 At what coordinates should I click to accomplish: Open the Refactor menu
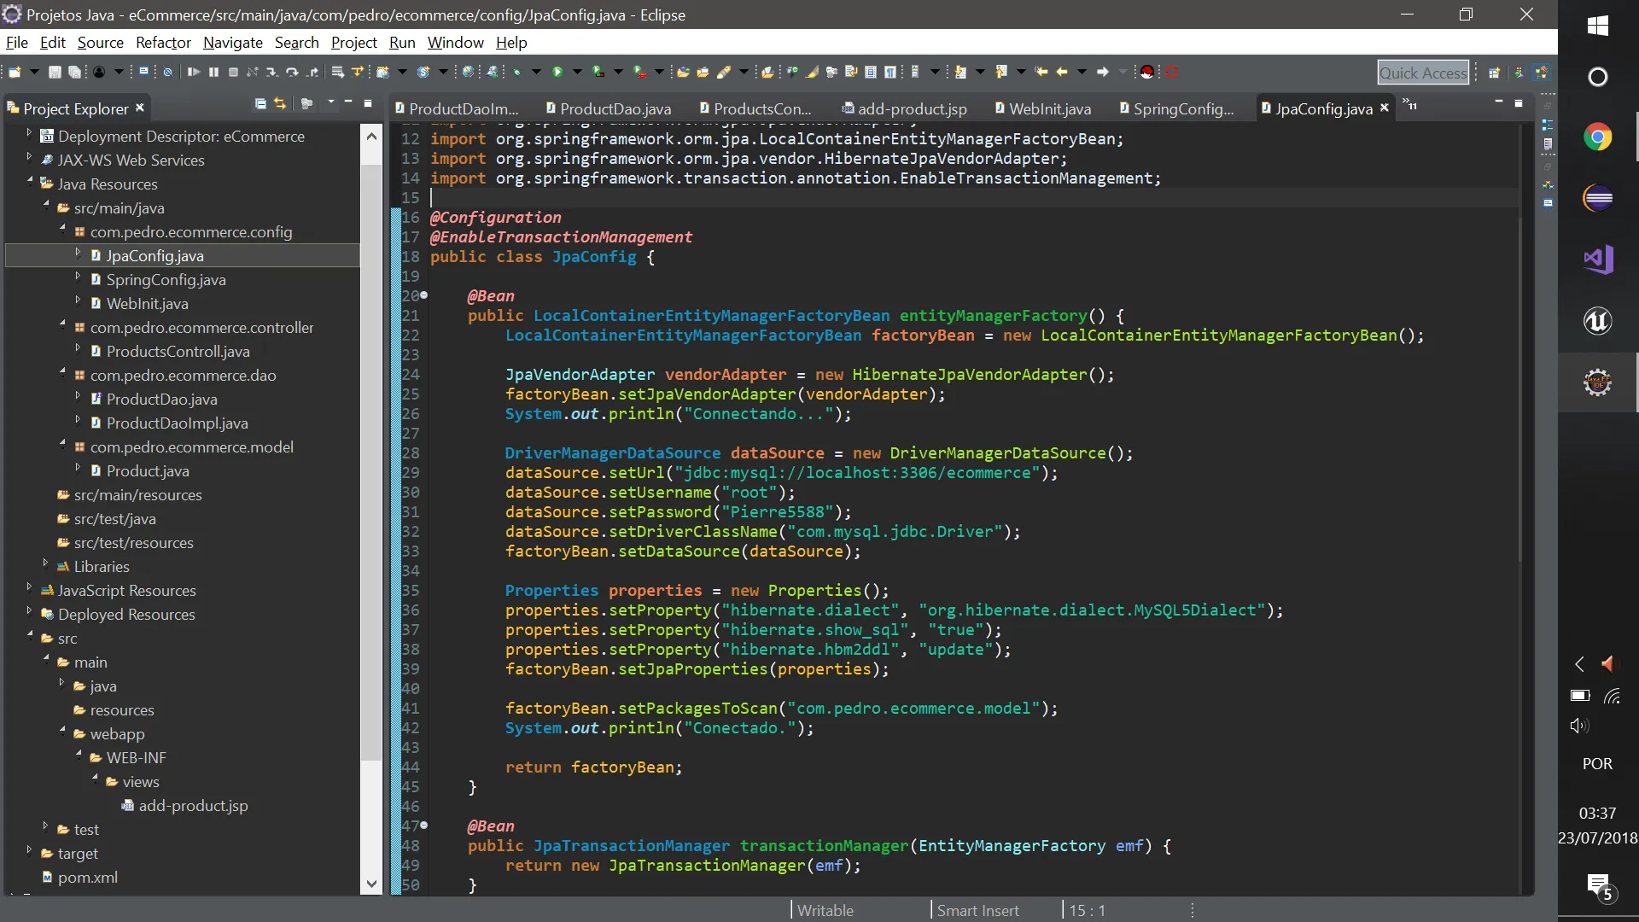163,43
